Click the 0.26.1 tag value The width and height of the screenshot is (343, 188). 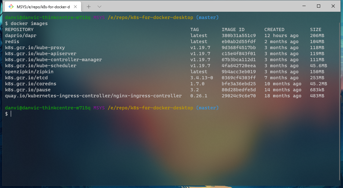pyautogui.click(x=199, y=96)
